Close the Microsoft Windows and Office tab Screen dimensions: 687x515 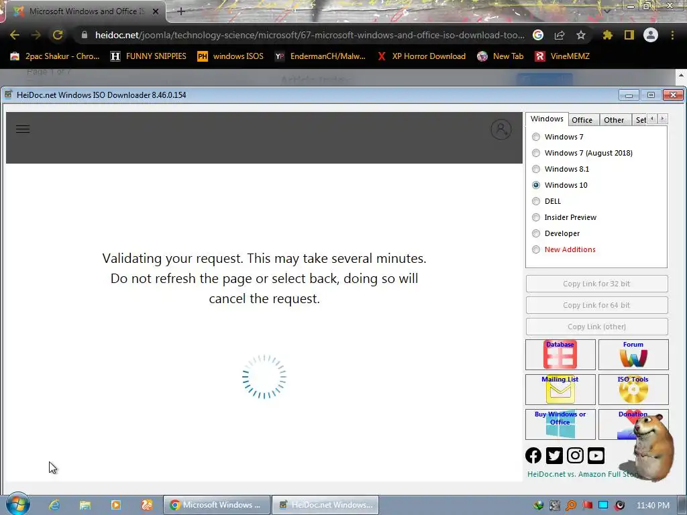(156, 12)
